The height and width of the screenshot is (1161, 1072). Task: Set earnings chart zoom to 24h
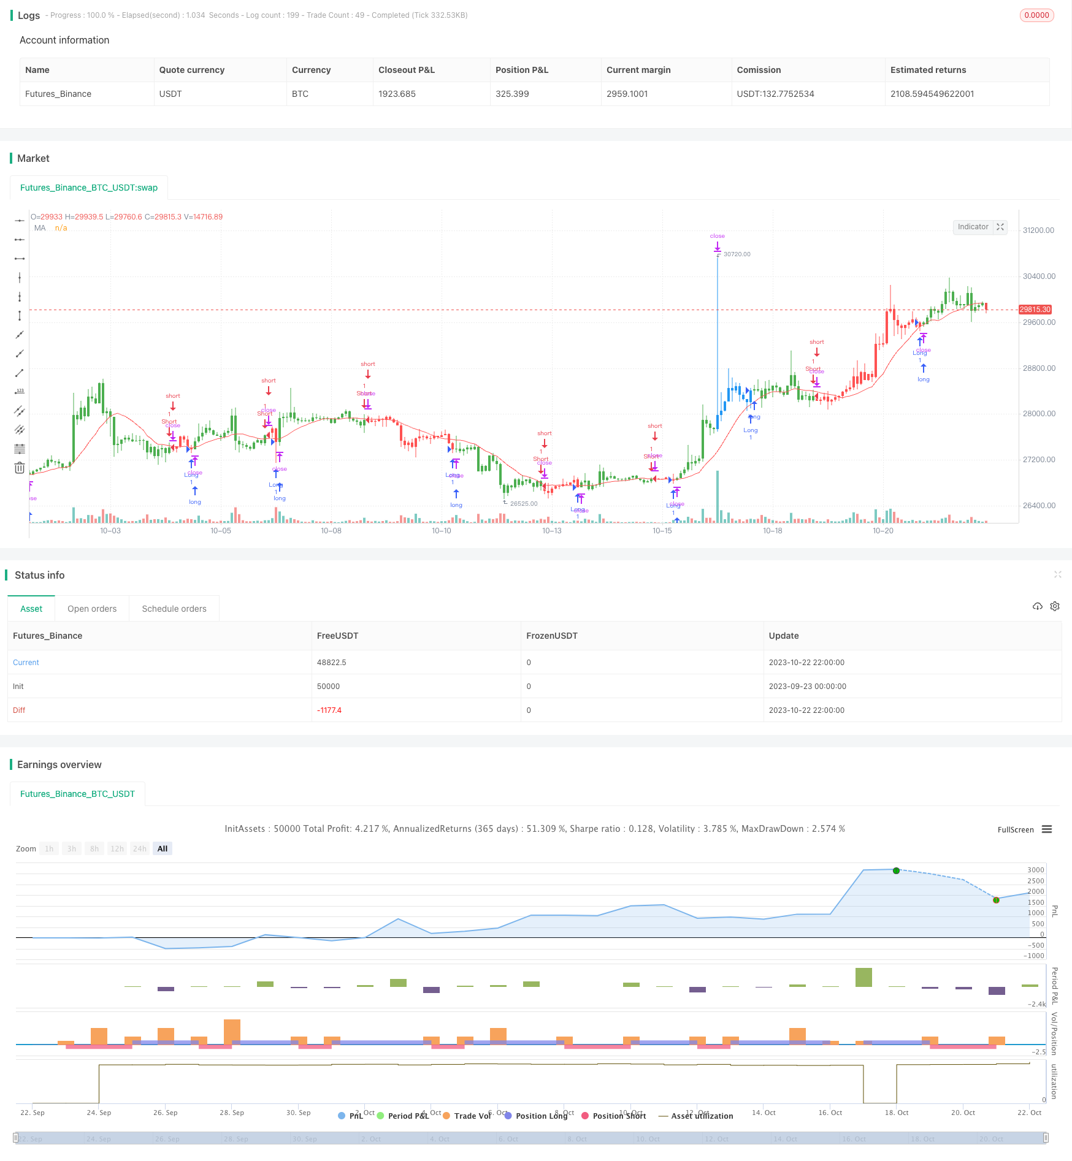click(x=140, y=849)
